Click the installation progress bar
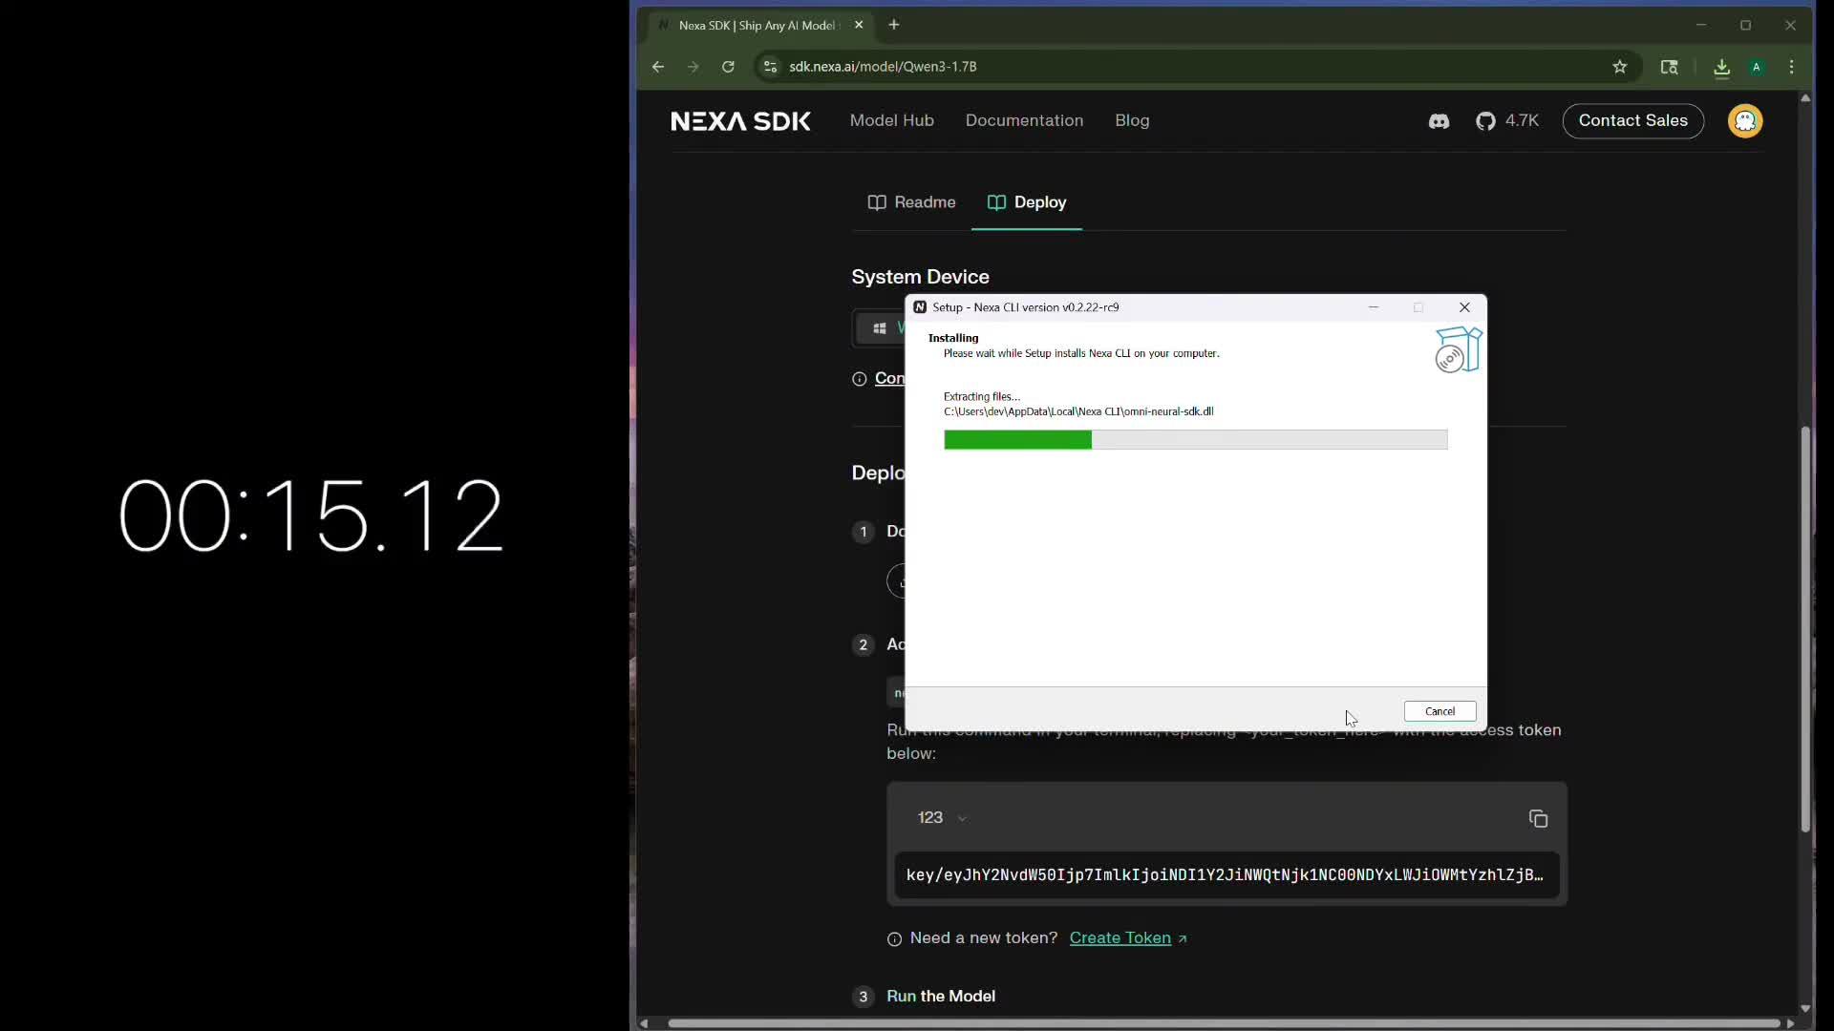 (x=1195, y=440)
